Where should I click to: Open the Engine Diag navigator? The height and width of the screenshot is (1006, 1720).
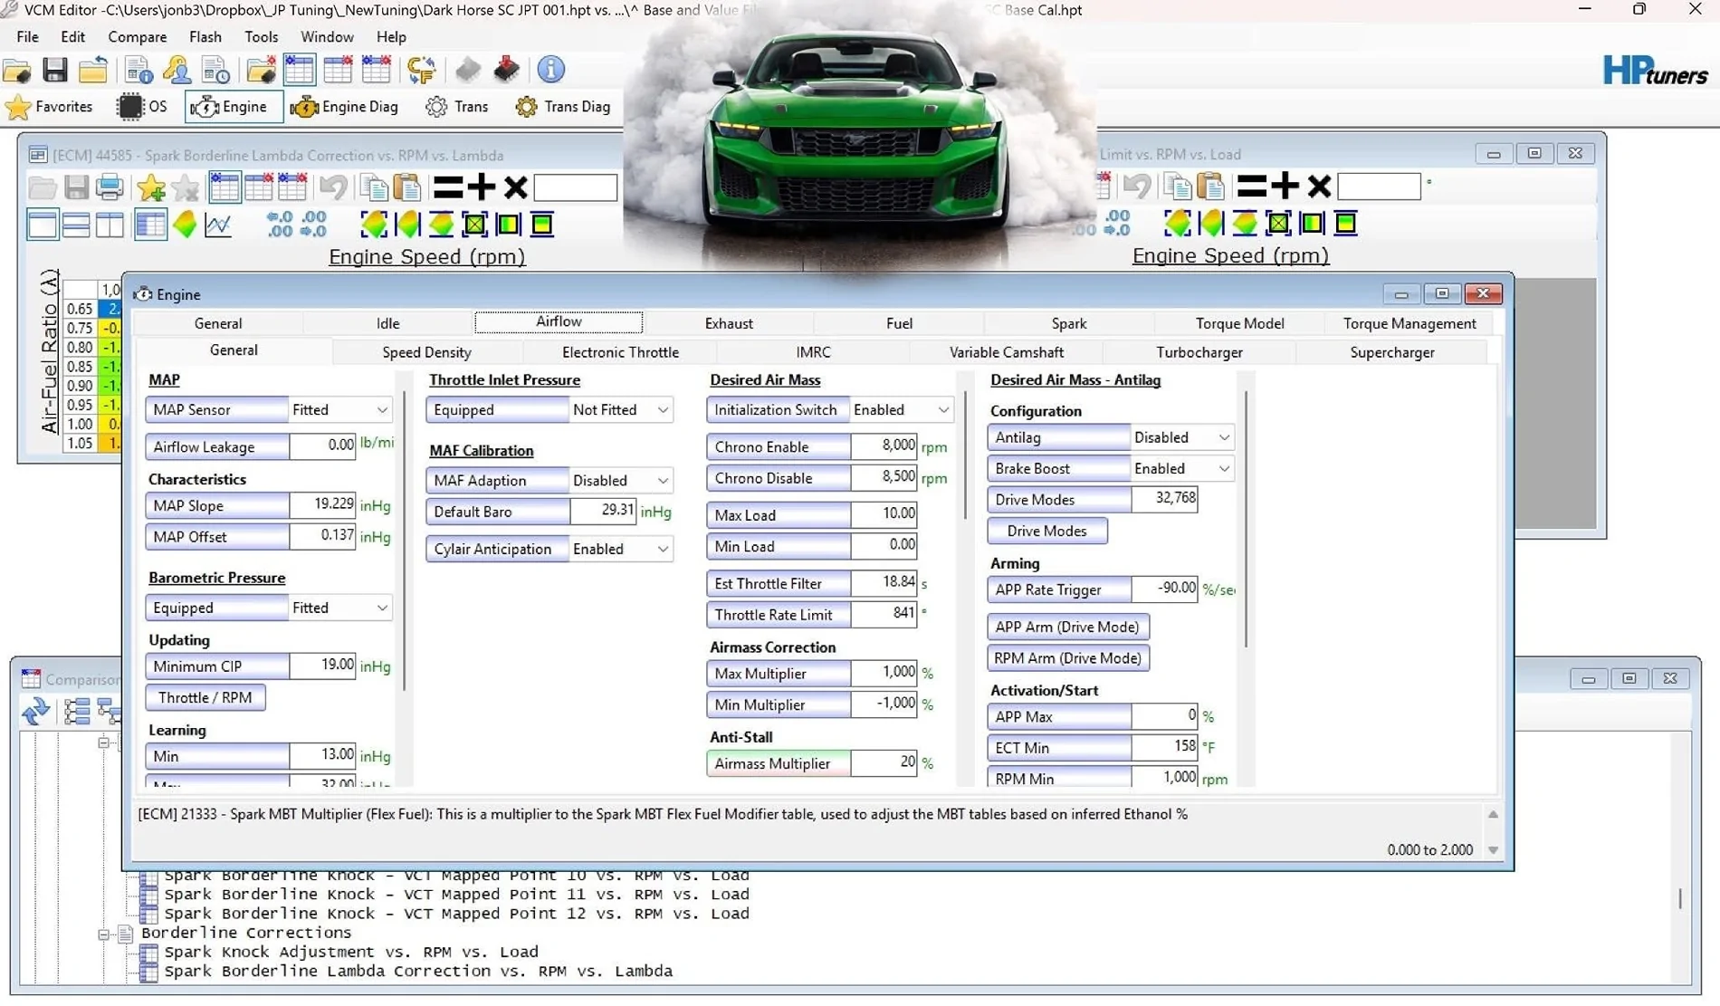click(344, 107)
